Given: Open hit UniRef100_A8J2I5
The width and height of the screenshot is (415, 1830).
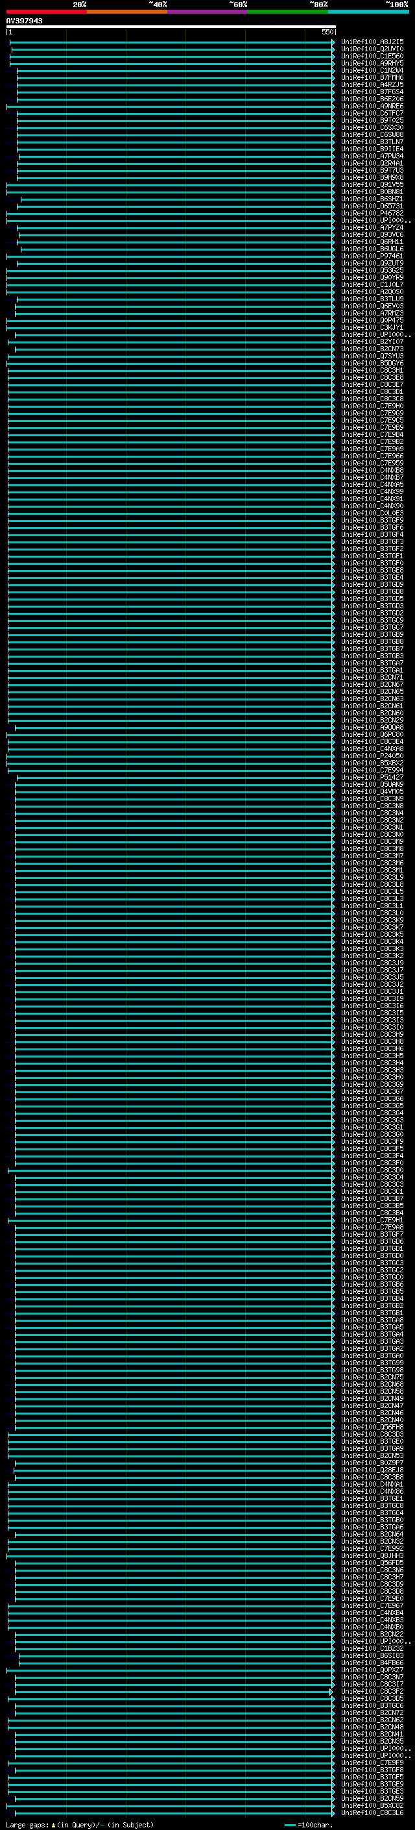Looking at the screenshot, I should (x=372, y=42).
